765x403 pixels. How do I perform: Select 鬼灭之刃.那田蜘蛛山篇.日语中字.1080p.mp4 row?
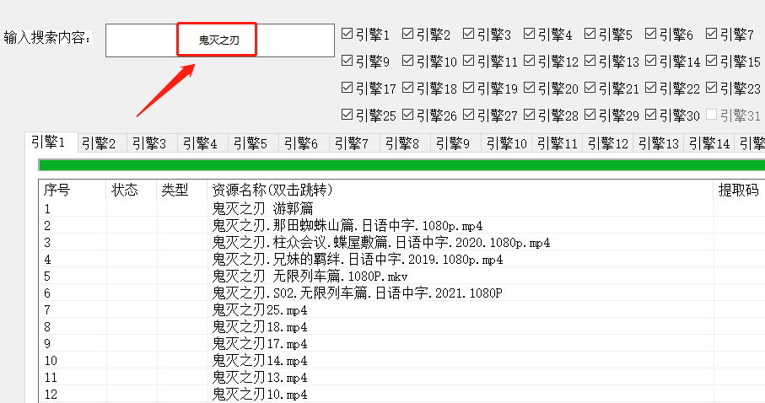[x=401, y=226]
